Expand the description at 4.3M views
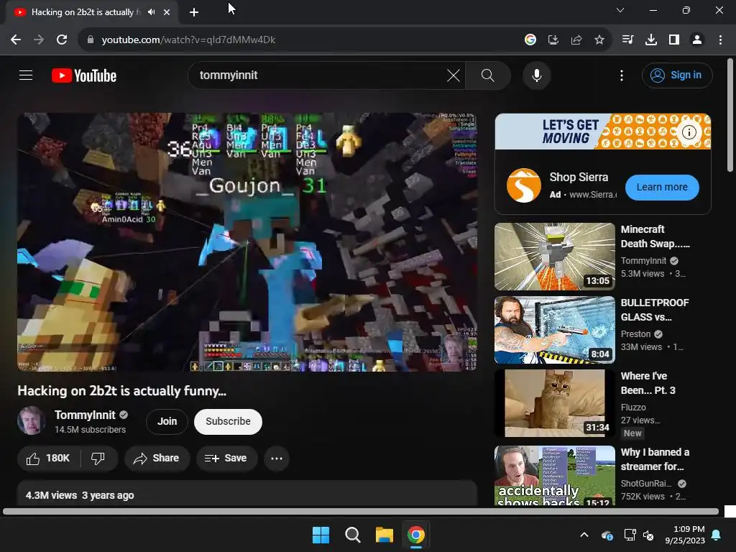This screenshot has width=736, height=552. [247, 494]
